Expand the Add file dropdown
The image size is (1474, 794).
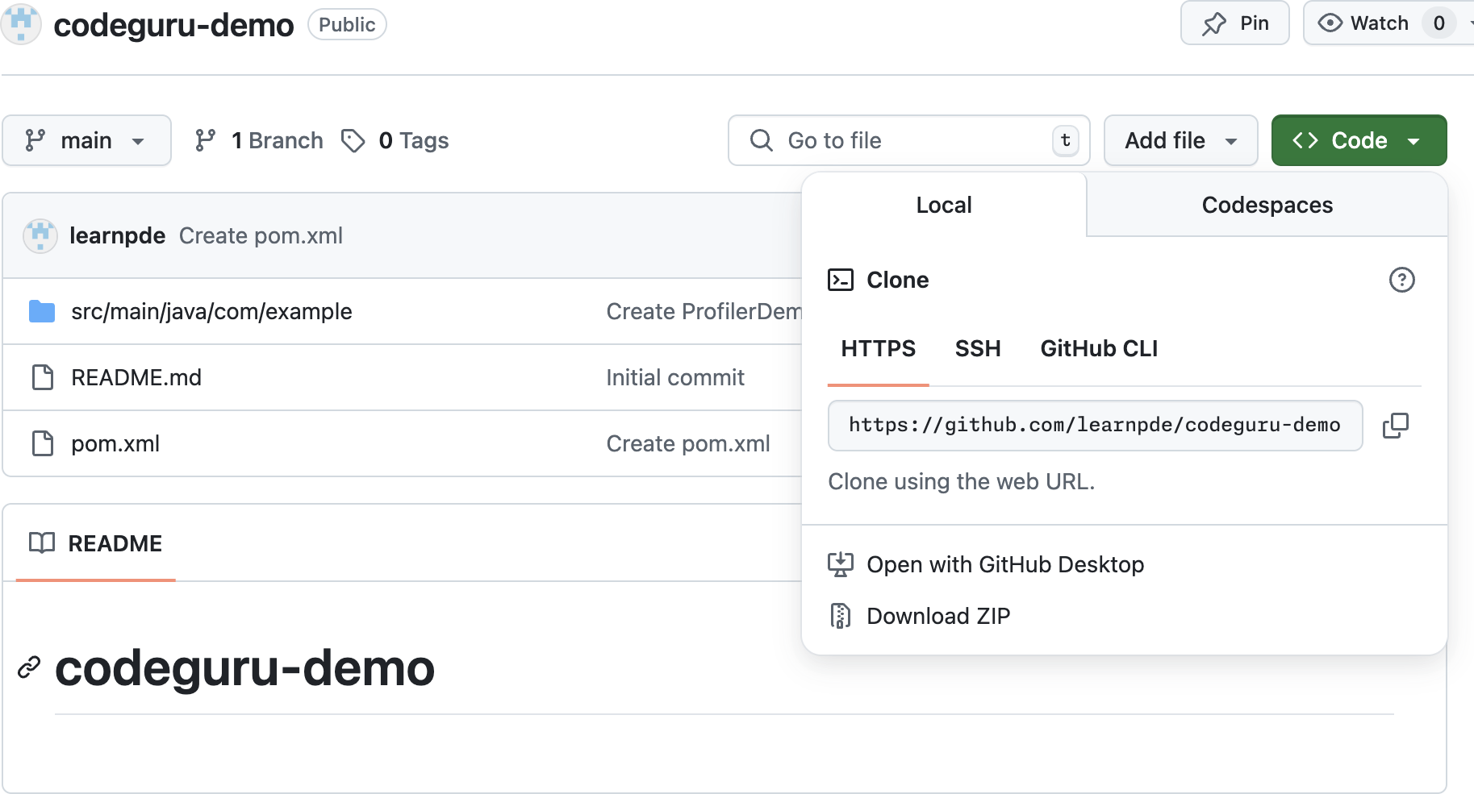click(1180, 140)
